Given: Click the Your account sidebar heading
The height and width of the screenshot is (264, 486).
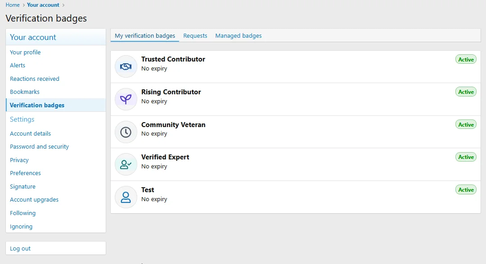Looking at the screenshot, I should [x=33, y=37].
